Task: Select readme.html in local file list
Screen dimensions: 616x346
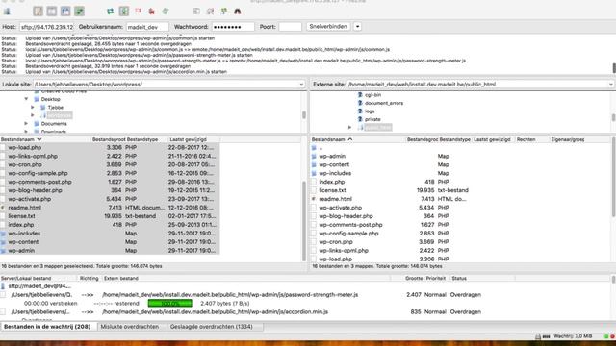Action: (x=110, y=208)
